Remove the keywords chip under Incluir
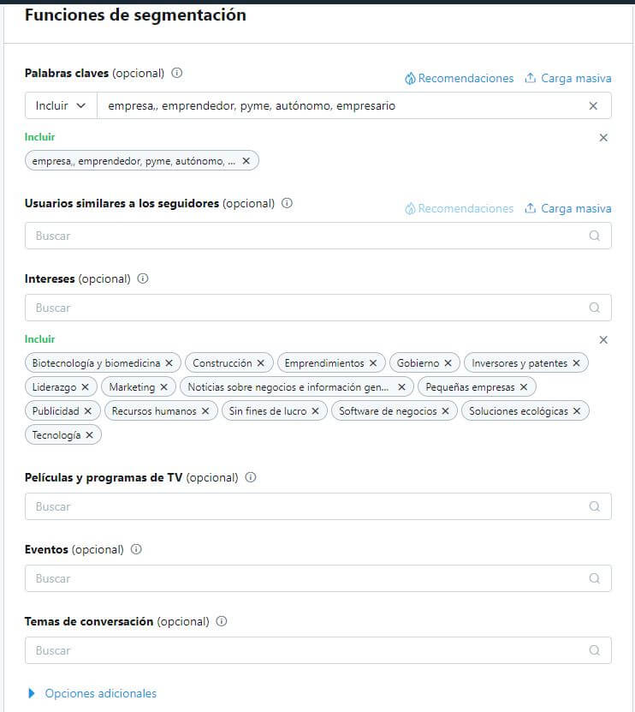Screen dimensions: 635x712 pyautogui.click(x=246, y=161)
